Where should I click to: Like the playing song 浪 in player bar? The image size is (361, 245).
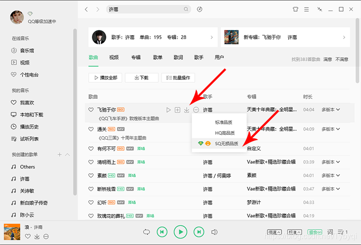28,236
